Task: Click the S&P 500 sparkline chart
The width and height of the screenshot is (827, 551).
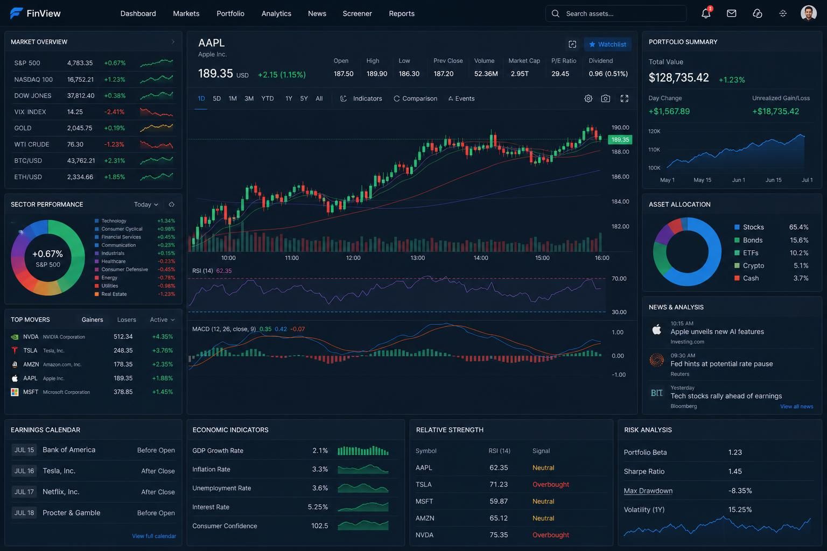Action: (157, 63)
